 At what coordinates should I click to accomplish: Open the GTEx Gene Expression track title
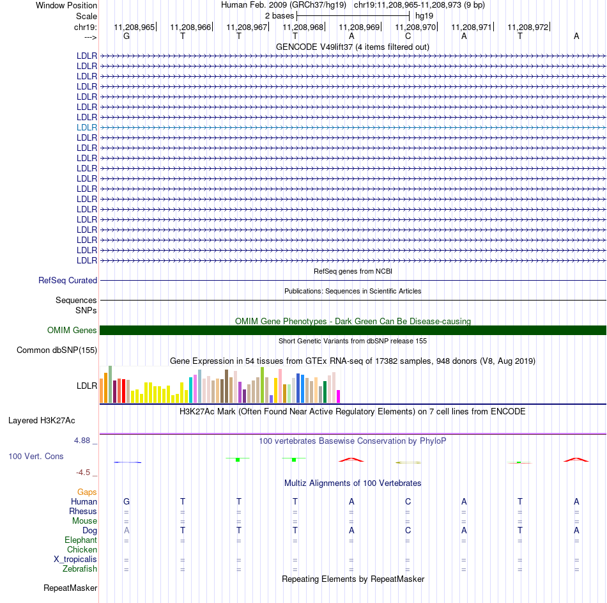tap(353, 361)
